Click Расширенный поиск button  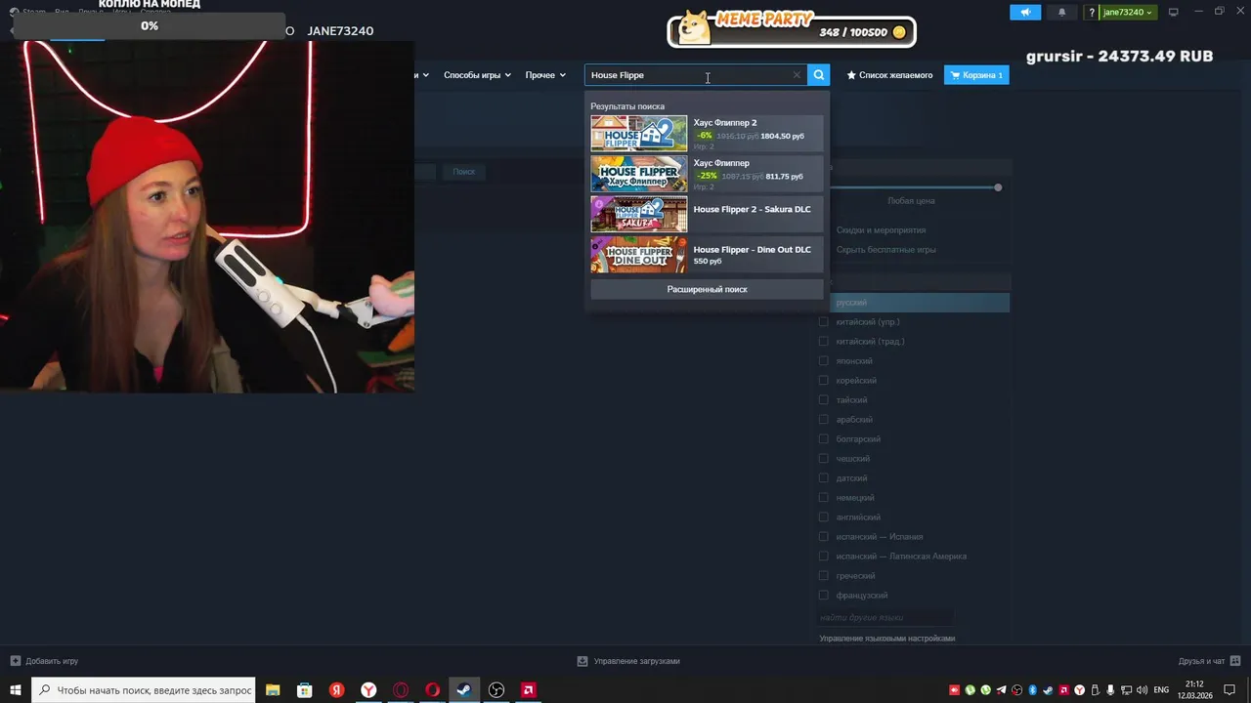(707, 289)
